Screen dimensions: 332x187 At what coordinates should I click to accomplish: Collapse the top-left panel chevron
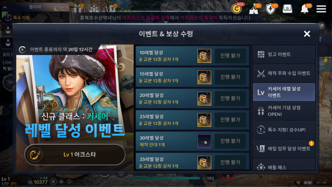tap(5, 7)
